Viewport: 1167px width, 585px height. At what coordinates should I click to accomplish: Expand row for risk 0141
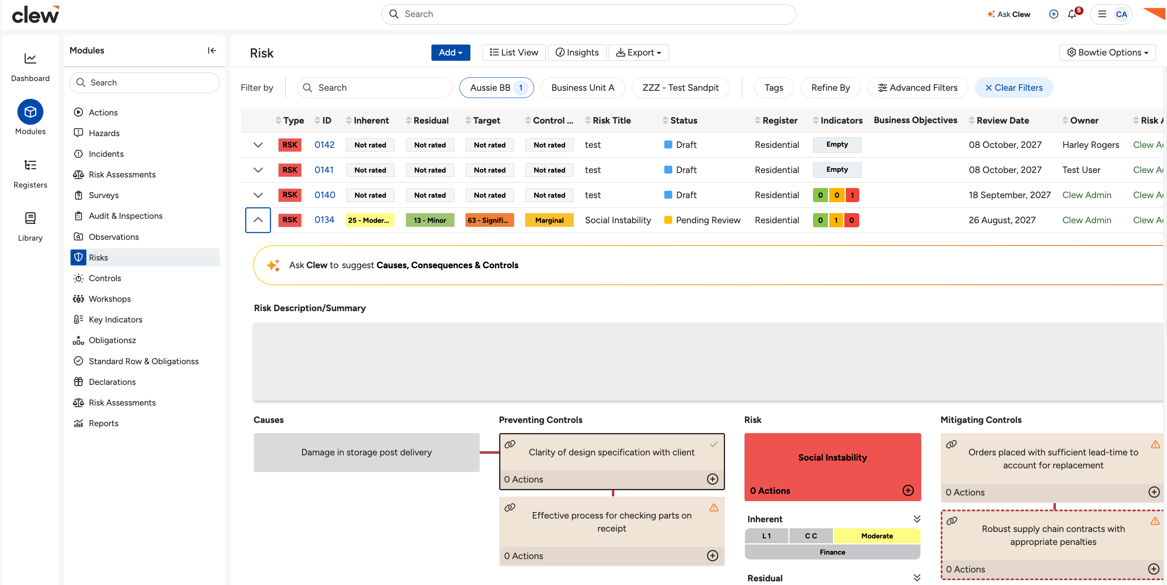click(258, 170)
